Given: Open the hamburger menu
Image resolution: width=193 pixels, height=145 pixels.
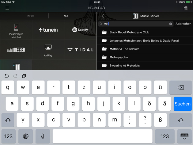Looking at the screenshot, I should (x=7, y=8).
